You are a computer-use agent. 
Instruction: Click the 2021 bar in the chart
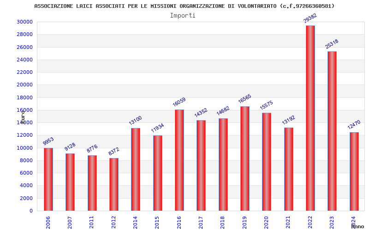289,169
